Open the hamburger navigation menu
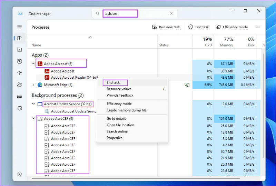The width and height of the screenshot is (276, 186). coord(20,27)
